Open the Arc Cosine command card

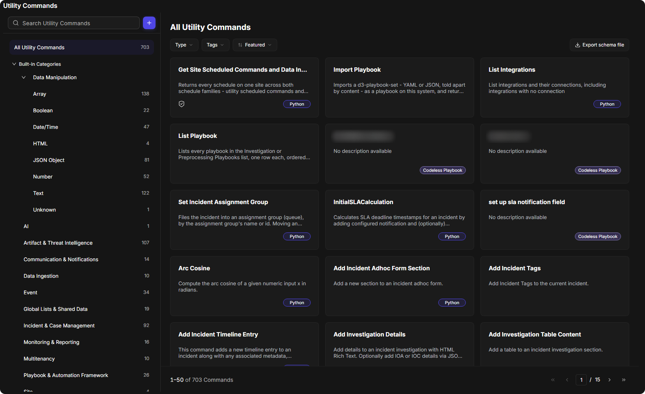pos(245,286)
